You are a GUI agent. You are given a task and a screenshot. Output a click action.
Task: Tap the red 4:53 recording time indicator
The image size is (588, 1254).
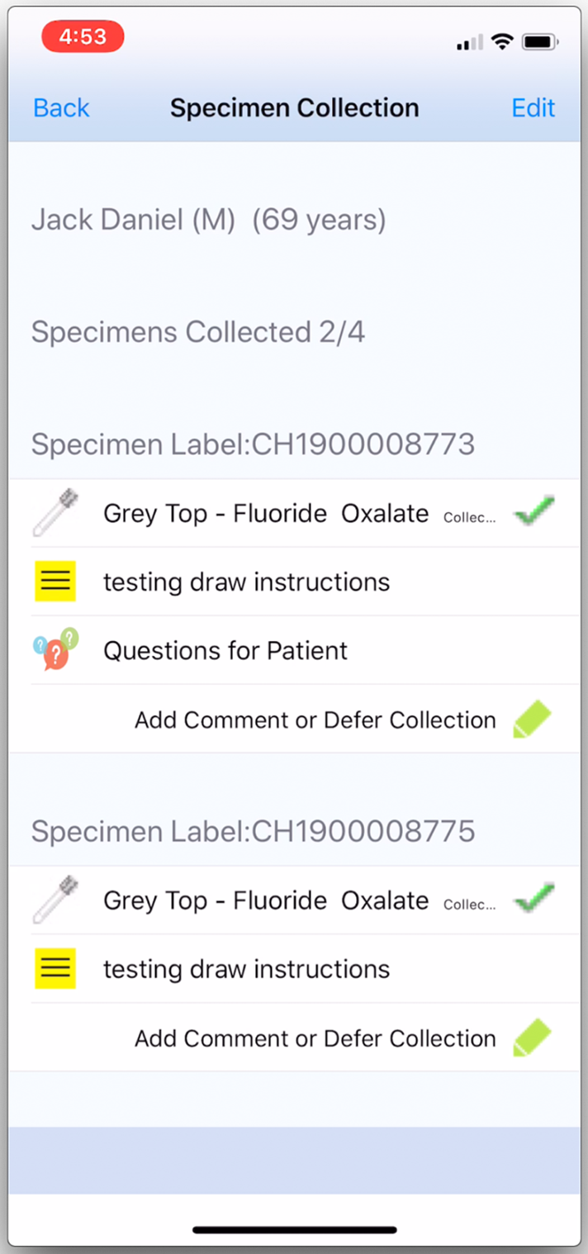pos(83,37)
